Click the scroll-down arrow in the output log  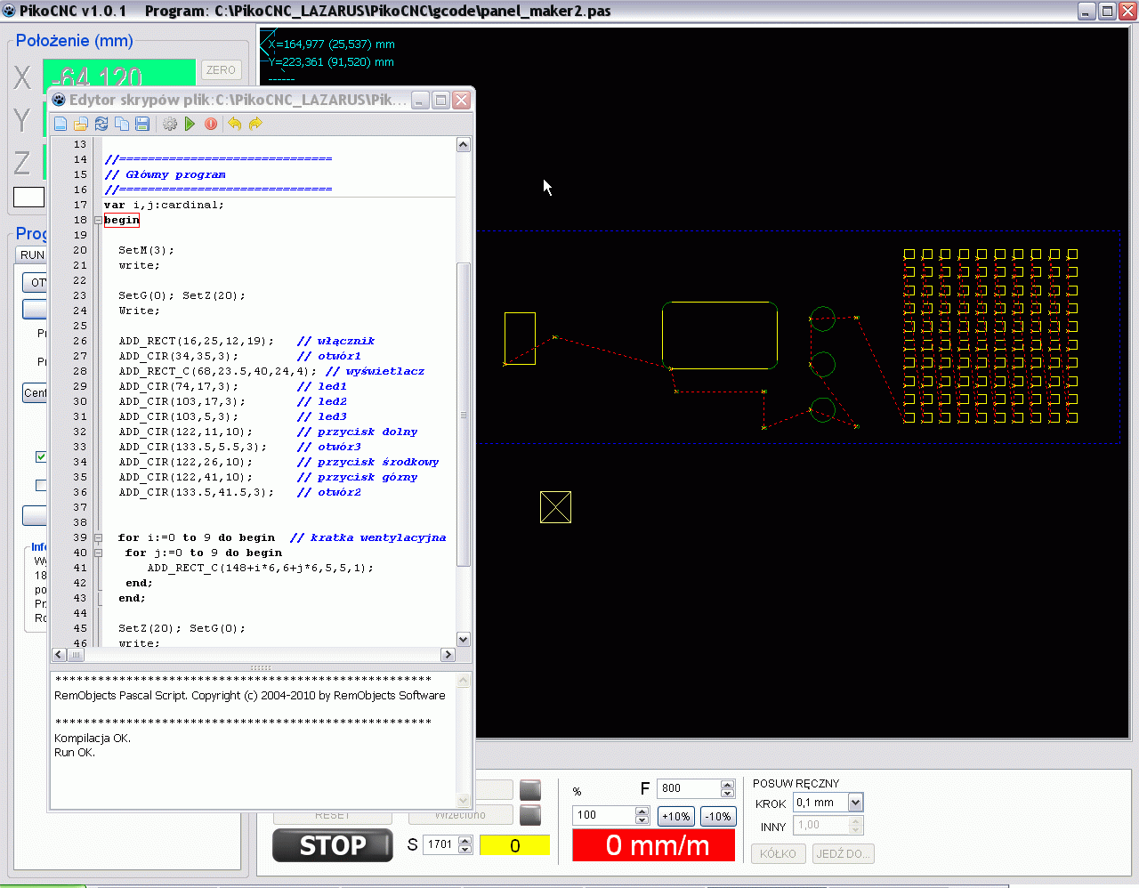(464, 800)
